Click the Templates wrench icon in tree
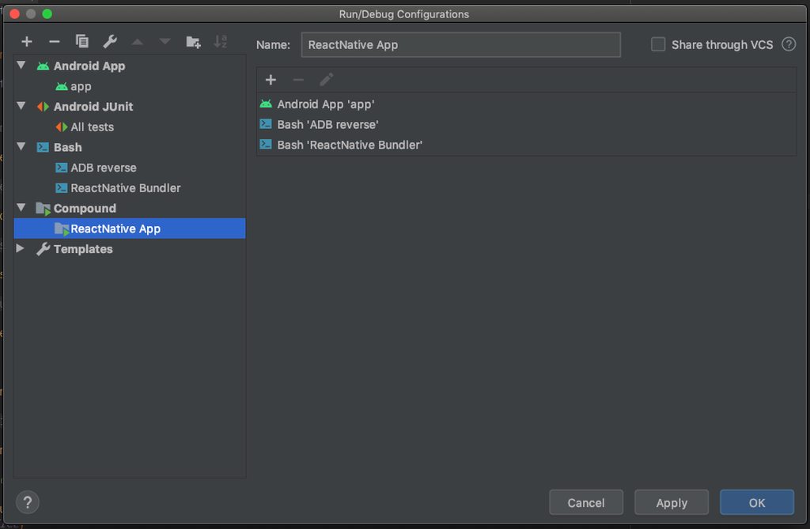Viewport: 810px width, 529px height. tap(43, 249)
